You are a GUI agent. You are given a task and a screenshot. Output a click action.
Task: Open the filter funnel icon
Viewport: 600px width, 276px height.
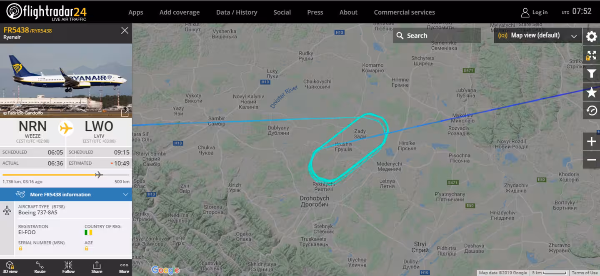point(591,74)
